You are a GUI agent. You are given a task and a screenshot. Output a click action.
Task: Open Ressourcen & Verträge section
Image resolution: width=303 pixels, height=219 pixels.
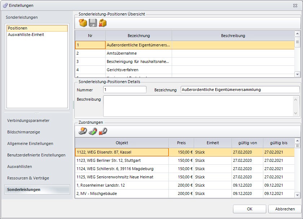pyautogui.click(x=28, y=178)
